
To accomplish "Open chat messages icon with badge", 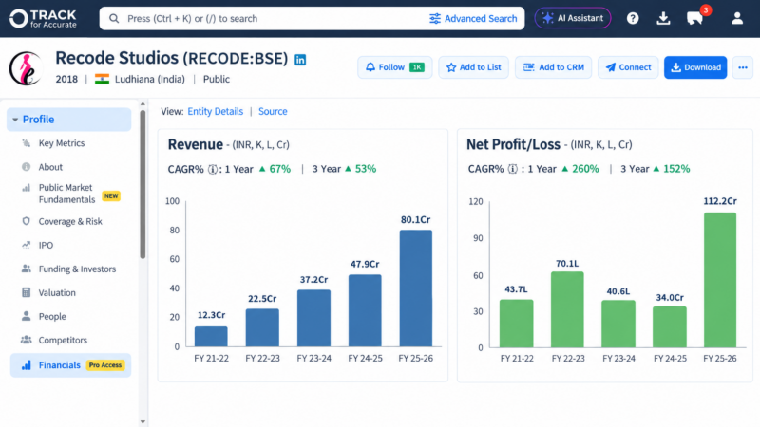I will click(x=695, y=18).
